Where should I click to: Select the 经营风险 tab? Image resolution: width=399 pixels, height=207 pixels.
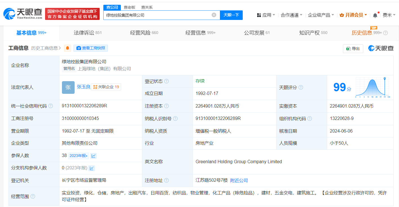[x=144, y=33]
